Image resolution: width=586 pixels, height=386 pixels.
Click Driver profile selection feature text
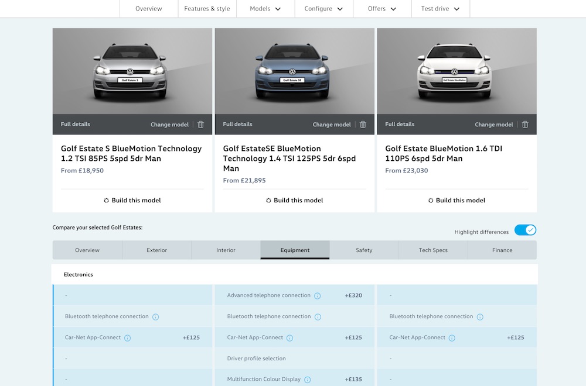[257, 359]
